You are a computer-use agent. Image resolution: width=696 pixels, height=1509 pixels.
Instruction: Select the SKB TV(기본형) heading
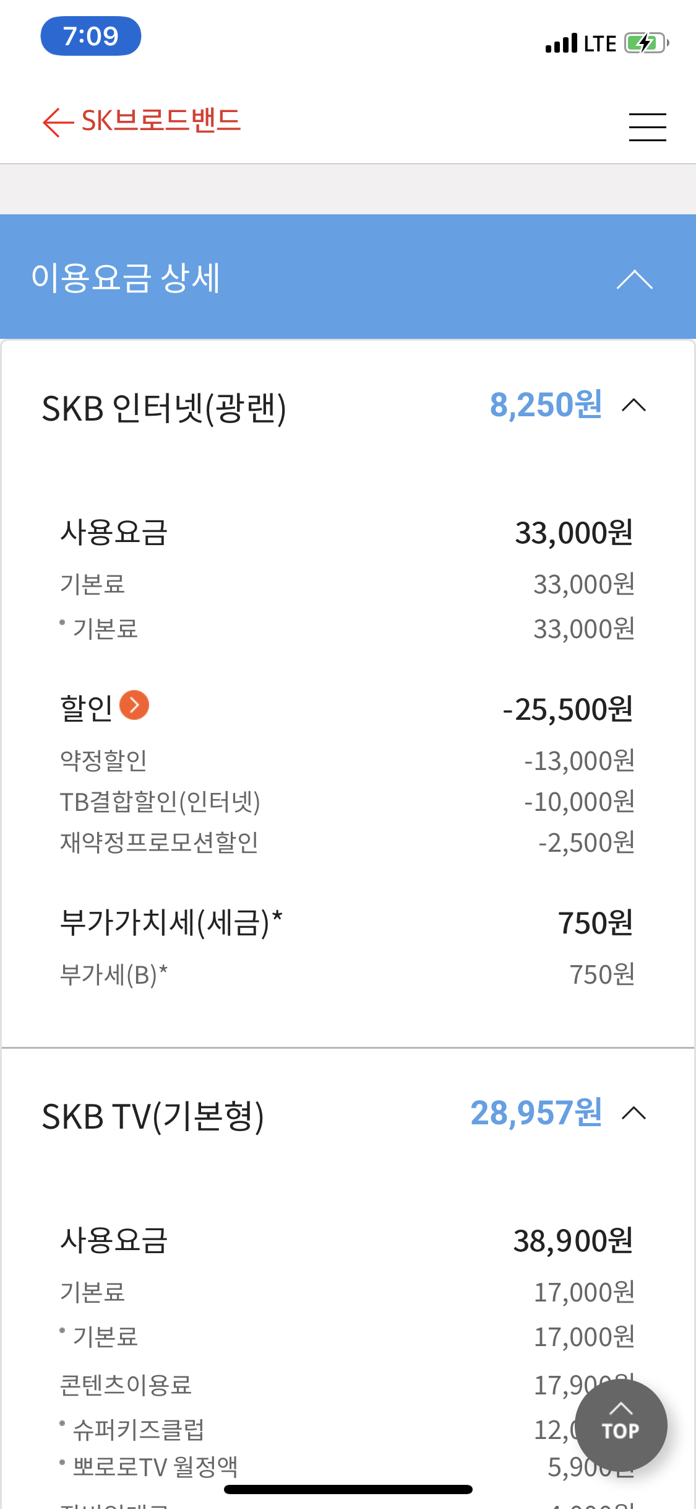tap(153, 1117)
